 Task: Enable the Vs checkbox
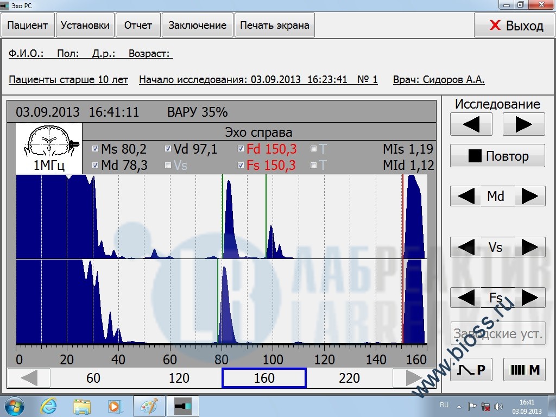click(x=168, y=165)
